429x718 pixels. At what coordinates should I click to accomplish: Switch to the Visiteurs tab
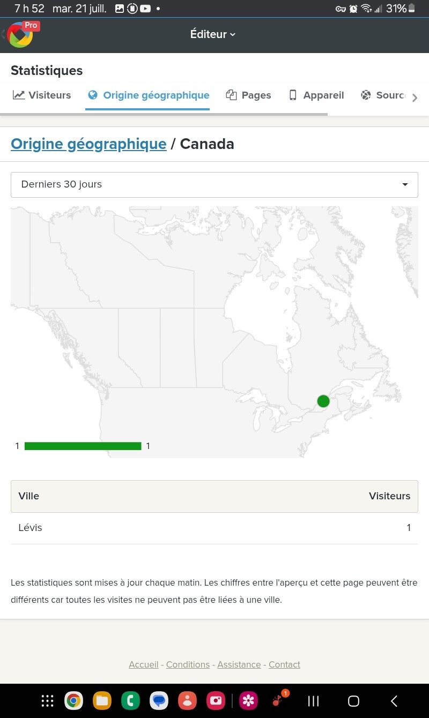[x=42, y=95]
